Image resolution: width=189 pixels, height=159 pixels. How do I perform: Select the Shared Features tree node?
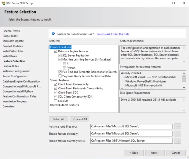click(59, 80)
